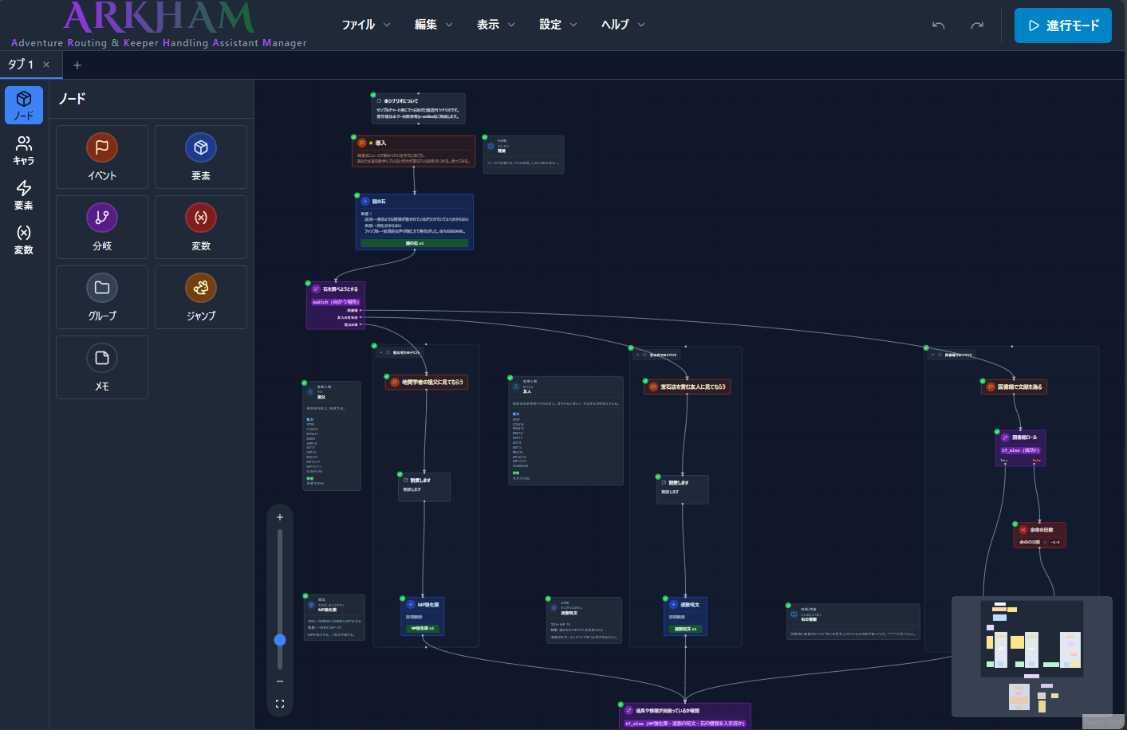Click the minimap overview of the flowchart

point(1032,657)
